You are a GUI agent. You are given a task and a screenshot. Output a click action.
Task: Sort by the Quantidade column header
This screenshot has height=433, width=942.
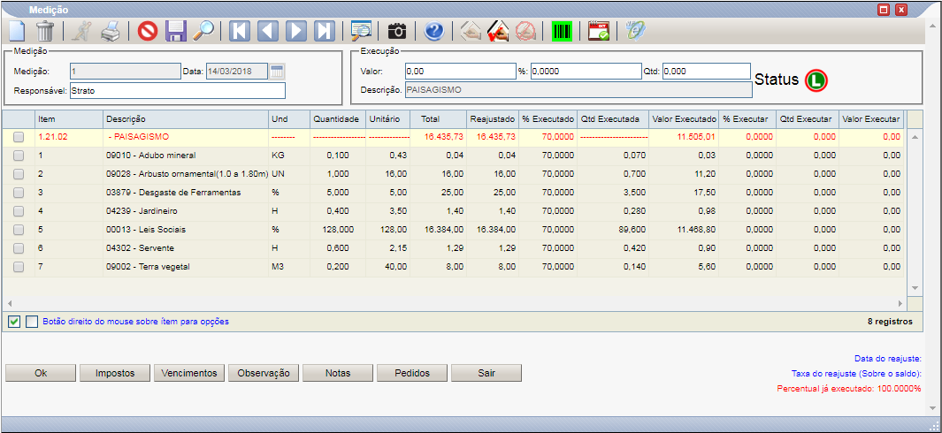point(336,119)
